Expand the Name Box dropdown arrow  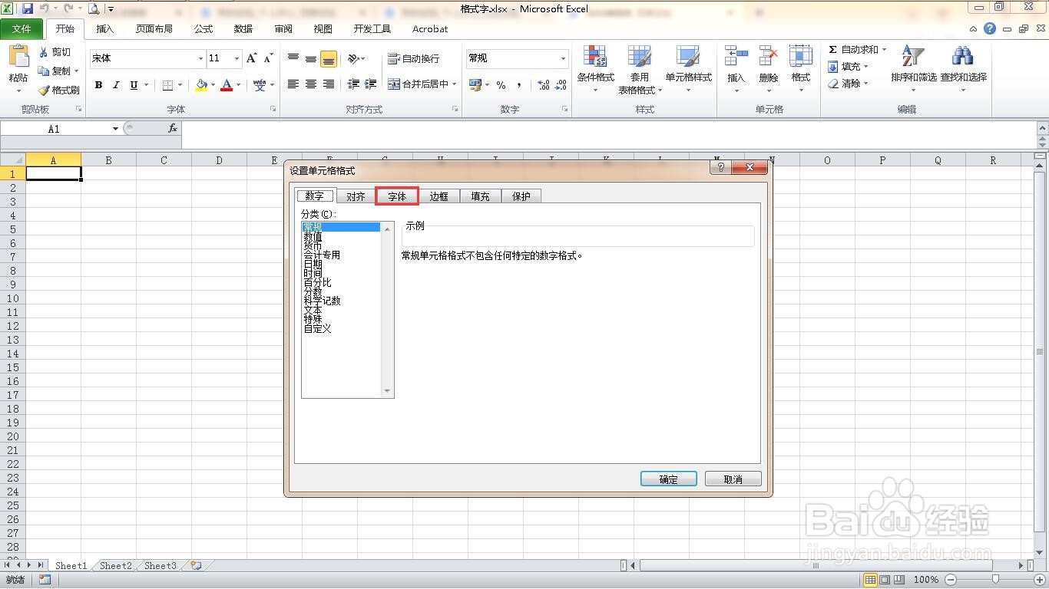click(115, 129)
